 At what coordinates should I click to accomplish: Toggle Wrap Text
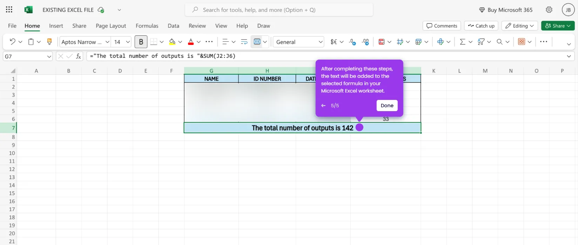coord(244,42)
